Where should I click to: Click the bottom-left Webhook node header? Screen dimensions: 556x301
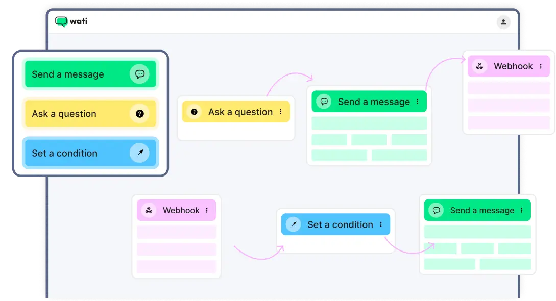(x=176, y=210)
